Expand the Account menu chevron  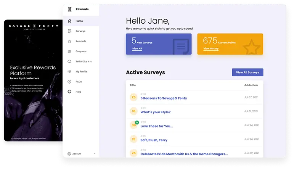click(95, 154)
